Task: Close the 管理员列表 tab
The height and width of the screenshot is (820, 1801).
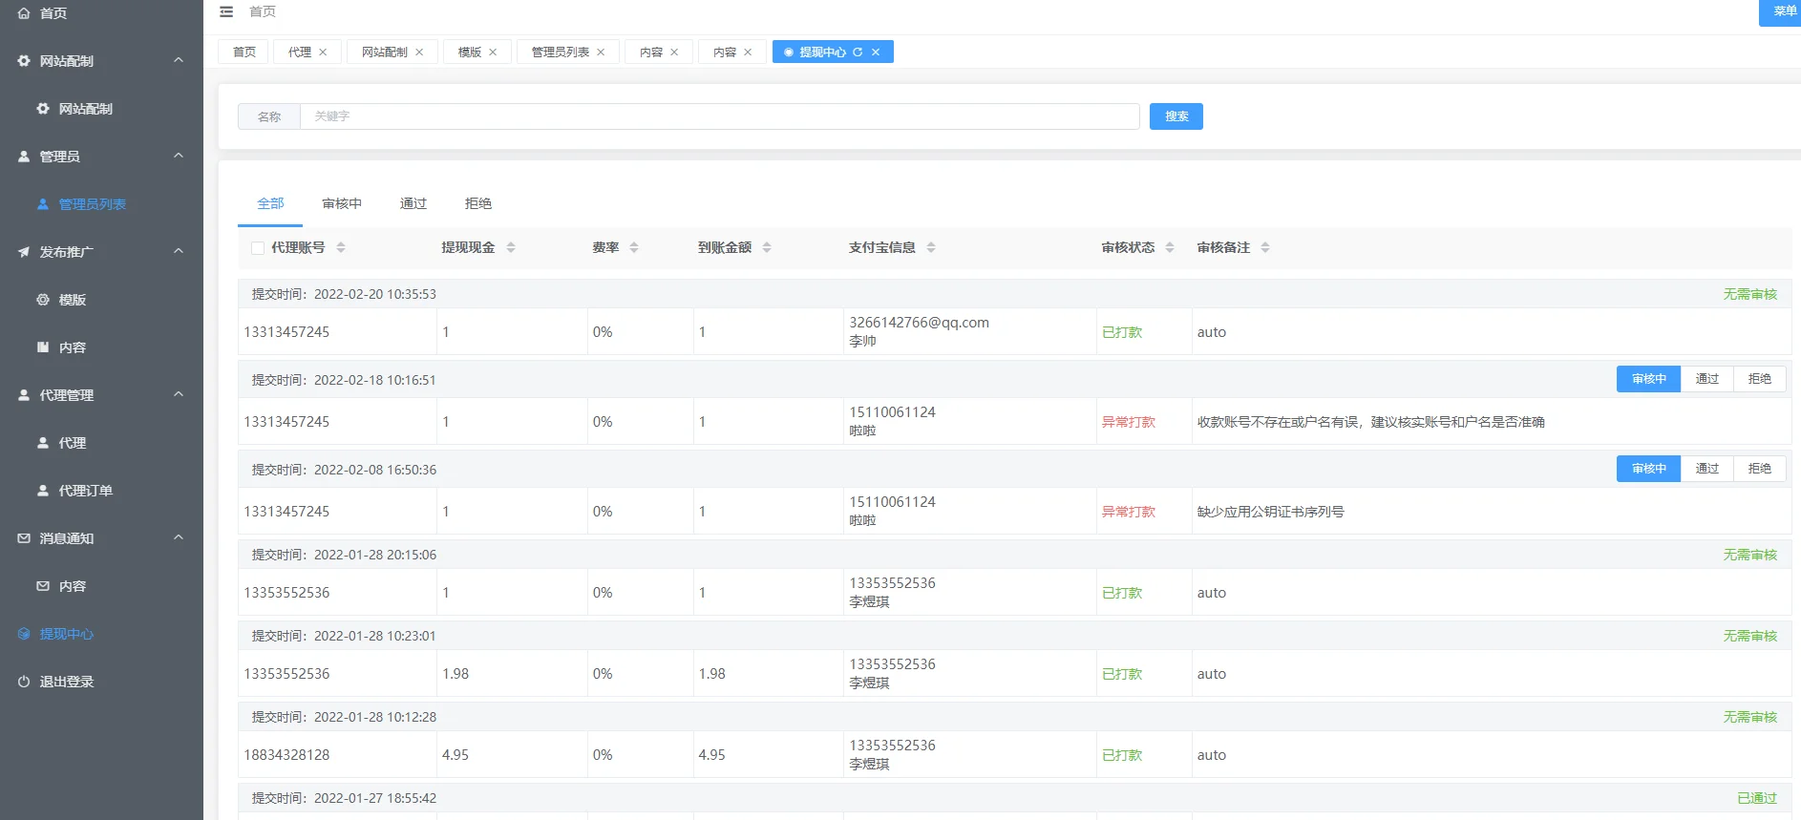Action: pos(601,53)
